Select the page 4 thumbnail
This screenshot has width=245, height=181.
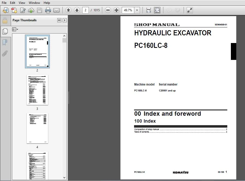(x=37, y=128)
